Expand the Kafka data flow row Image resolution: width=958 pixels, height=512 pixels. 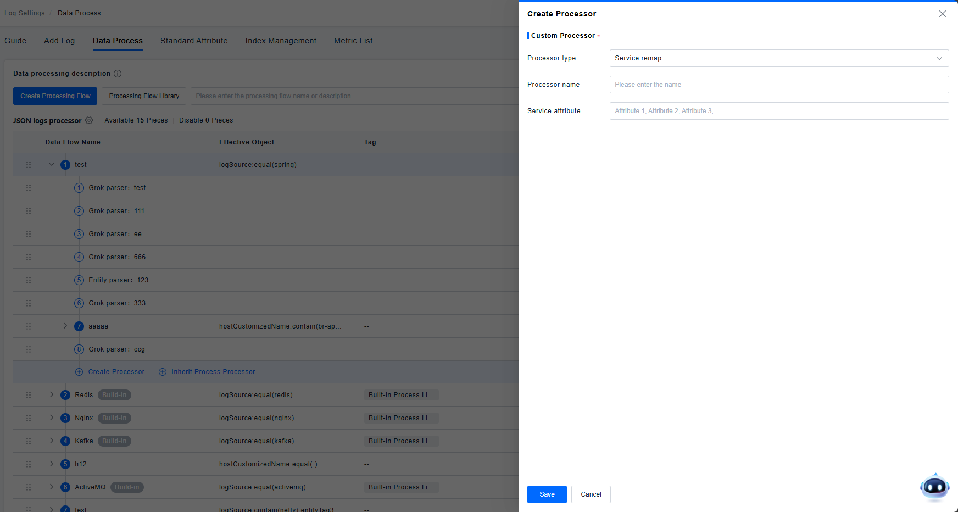coord(52,441)
